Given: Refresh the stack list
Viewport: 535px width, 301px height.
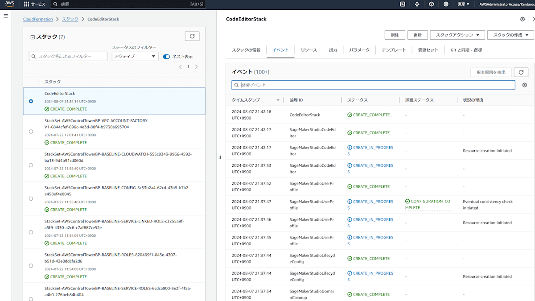Looking at the screenshot, I should click(x=192, y=36).
